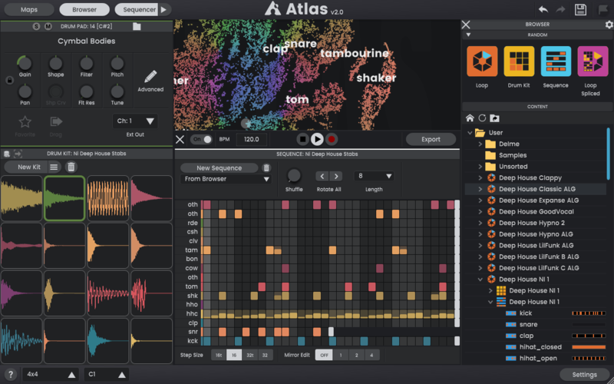Open Advanced pad settings pencil icon

pos(150,77)
